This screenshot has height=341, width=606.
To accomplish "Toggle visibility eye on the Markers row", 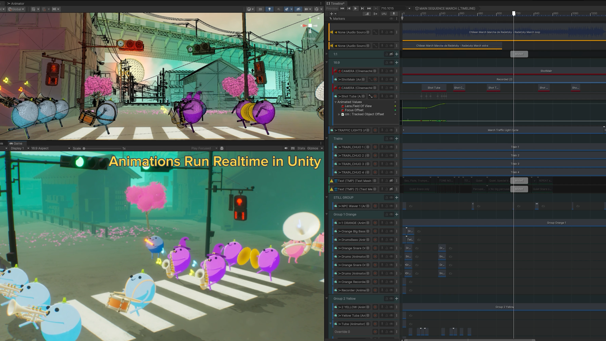I will pos(391,18).
